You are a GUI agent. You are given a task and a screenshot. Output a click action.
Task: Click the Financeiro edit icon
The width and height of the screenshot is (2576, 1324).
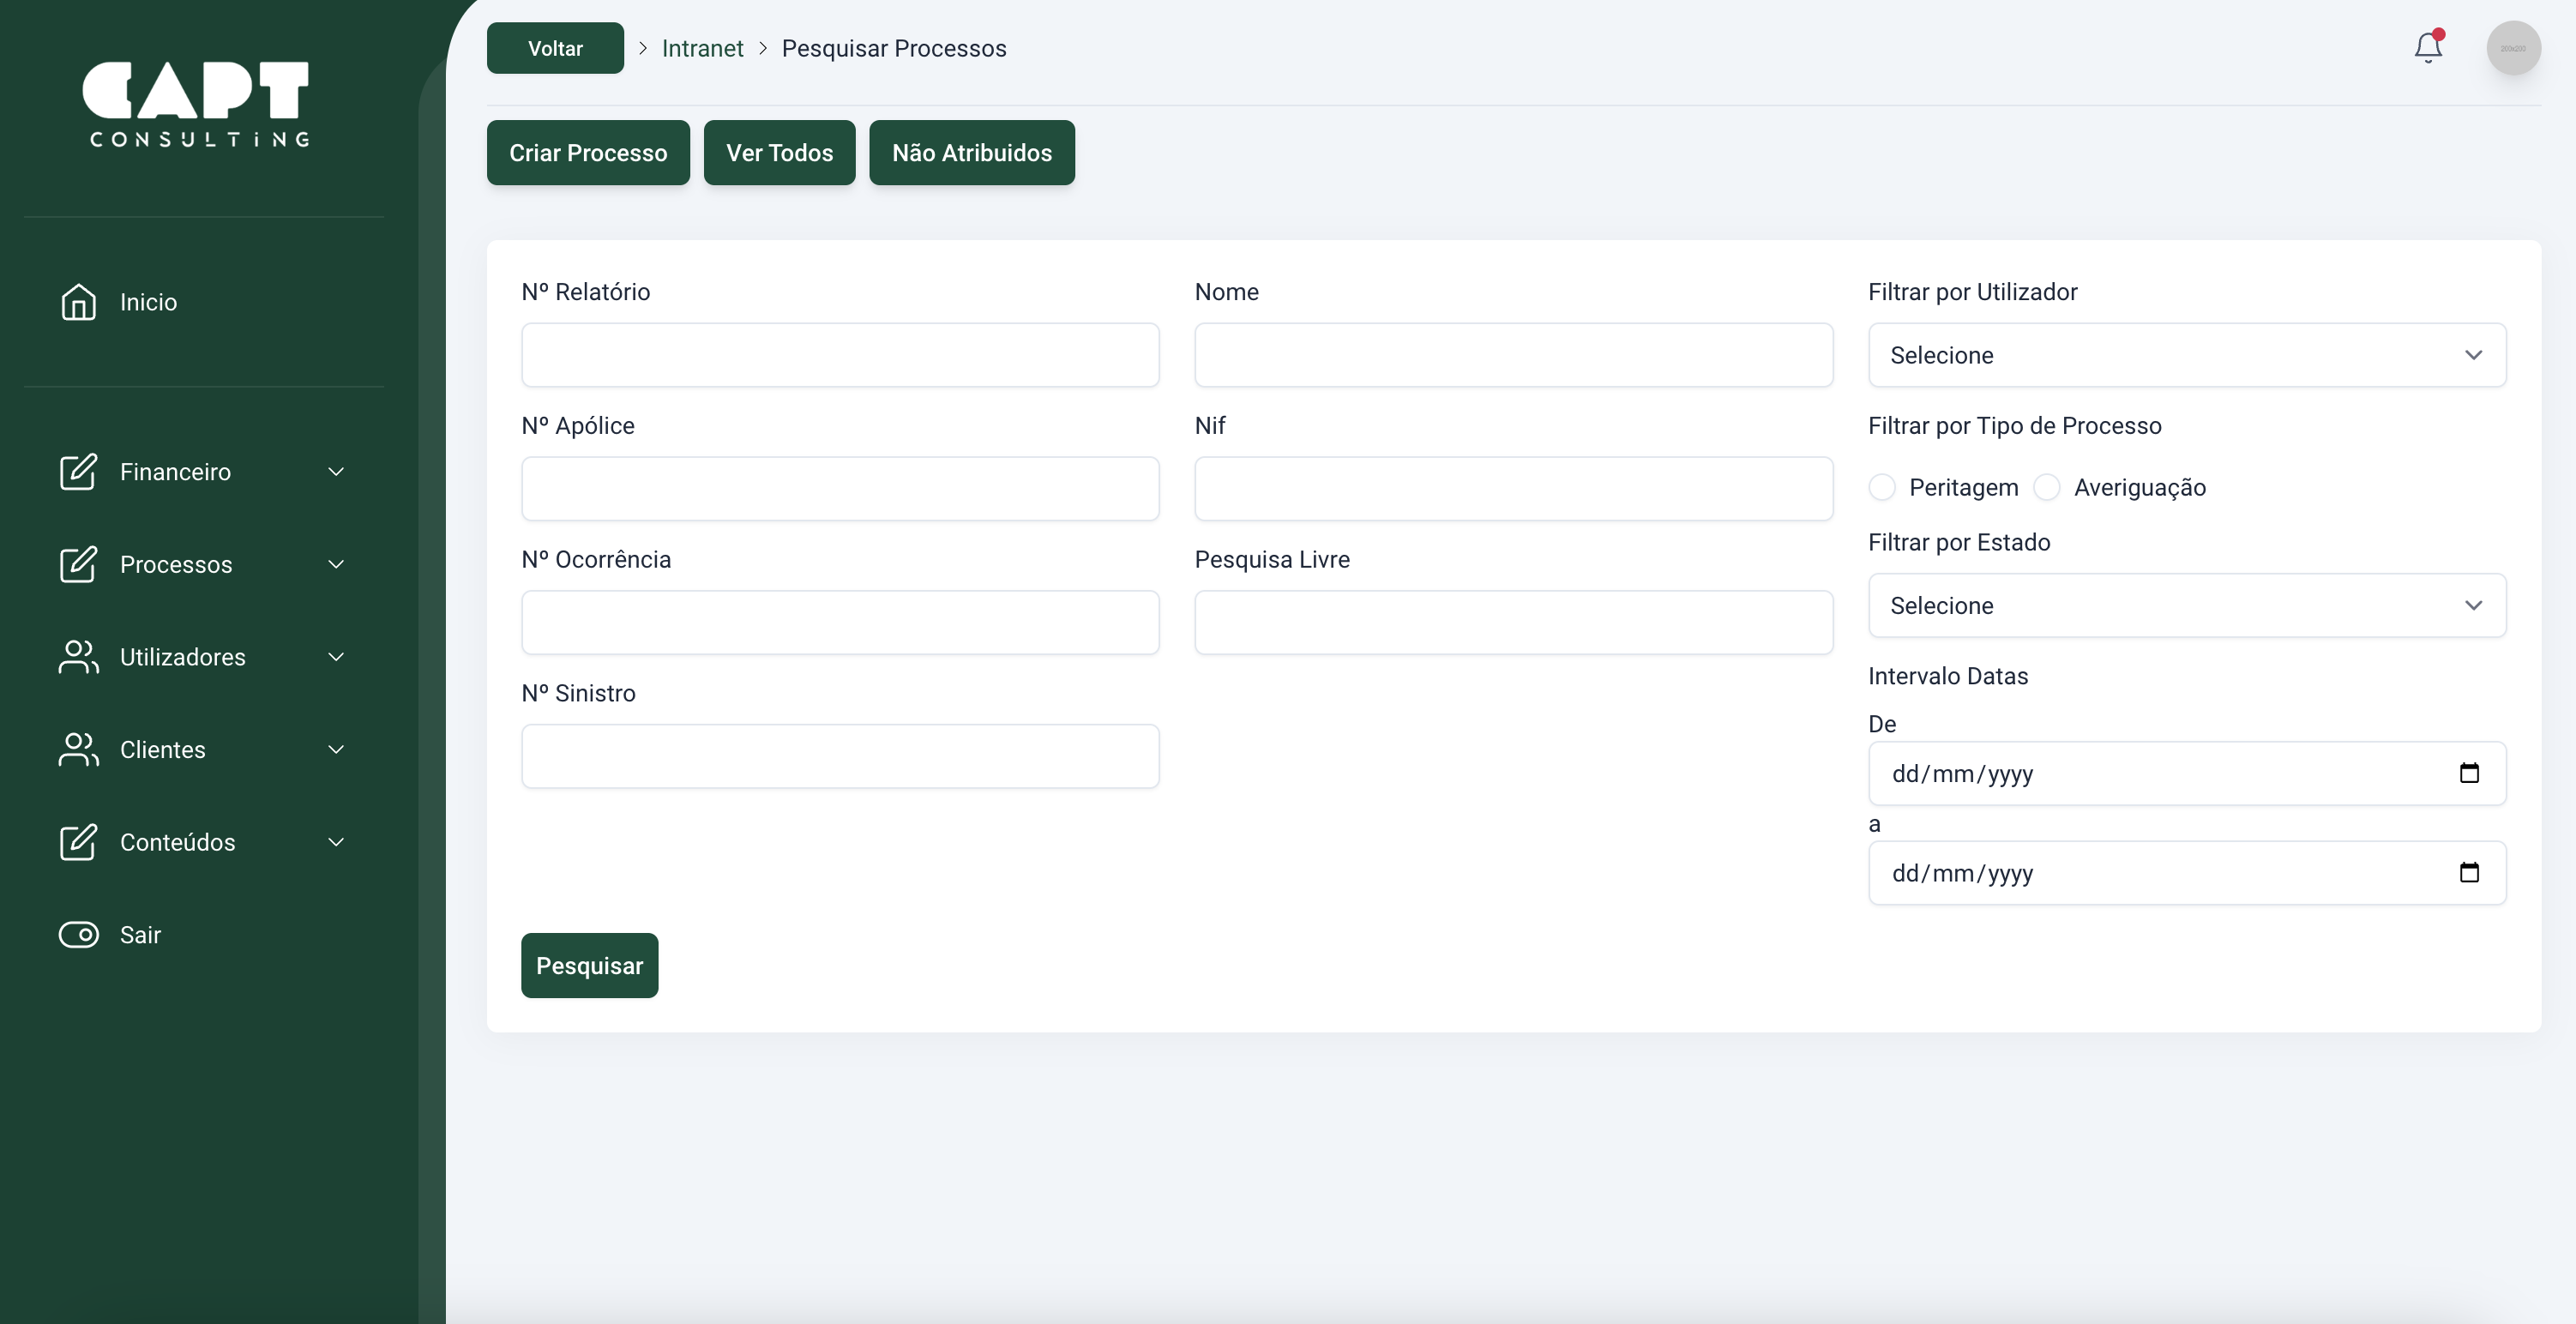(78, 472)
